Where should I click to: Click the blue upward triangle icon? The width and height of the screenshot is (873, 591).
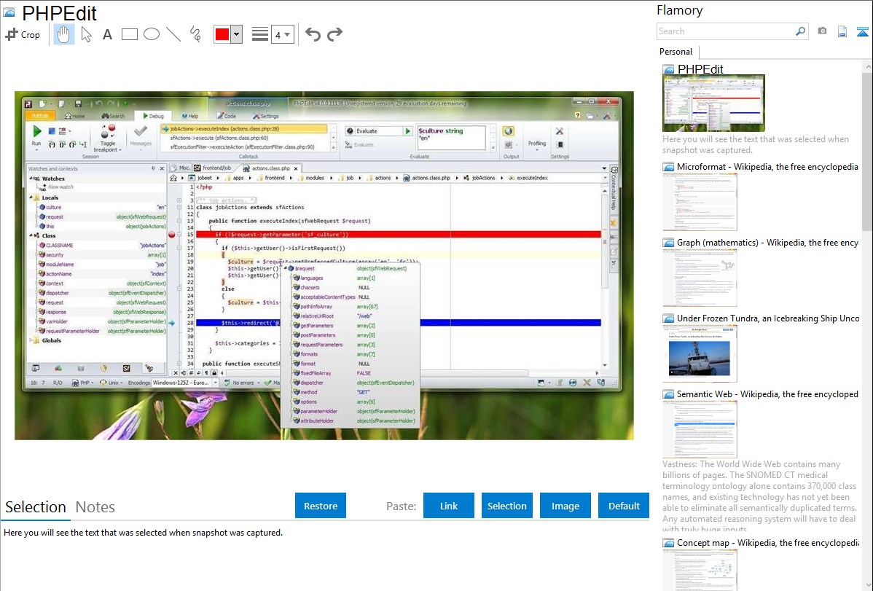point(862,31)
